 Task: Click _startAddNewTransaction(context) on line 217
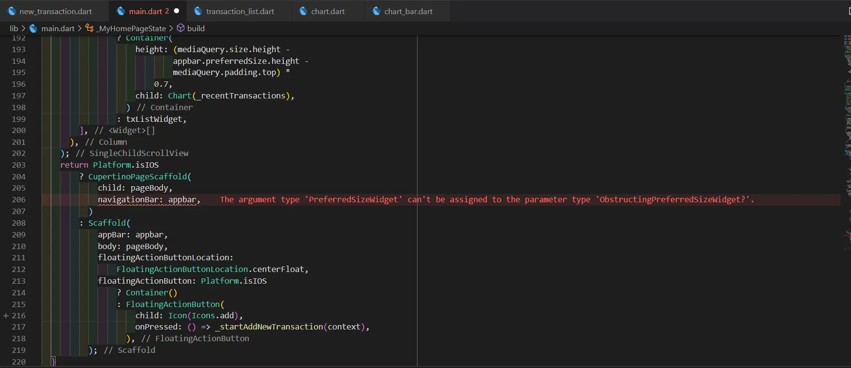click(x=290, y=327)
